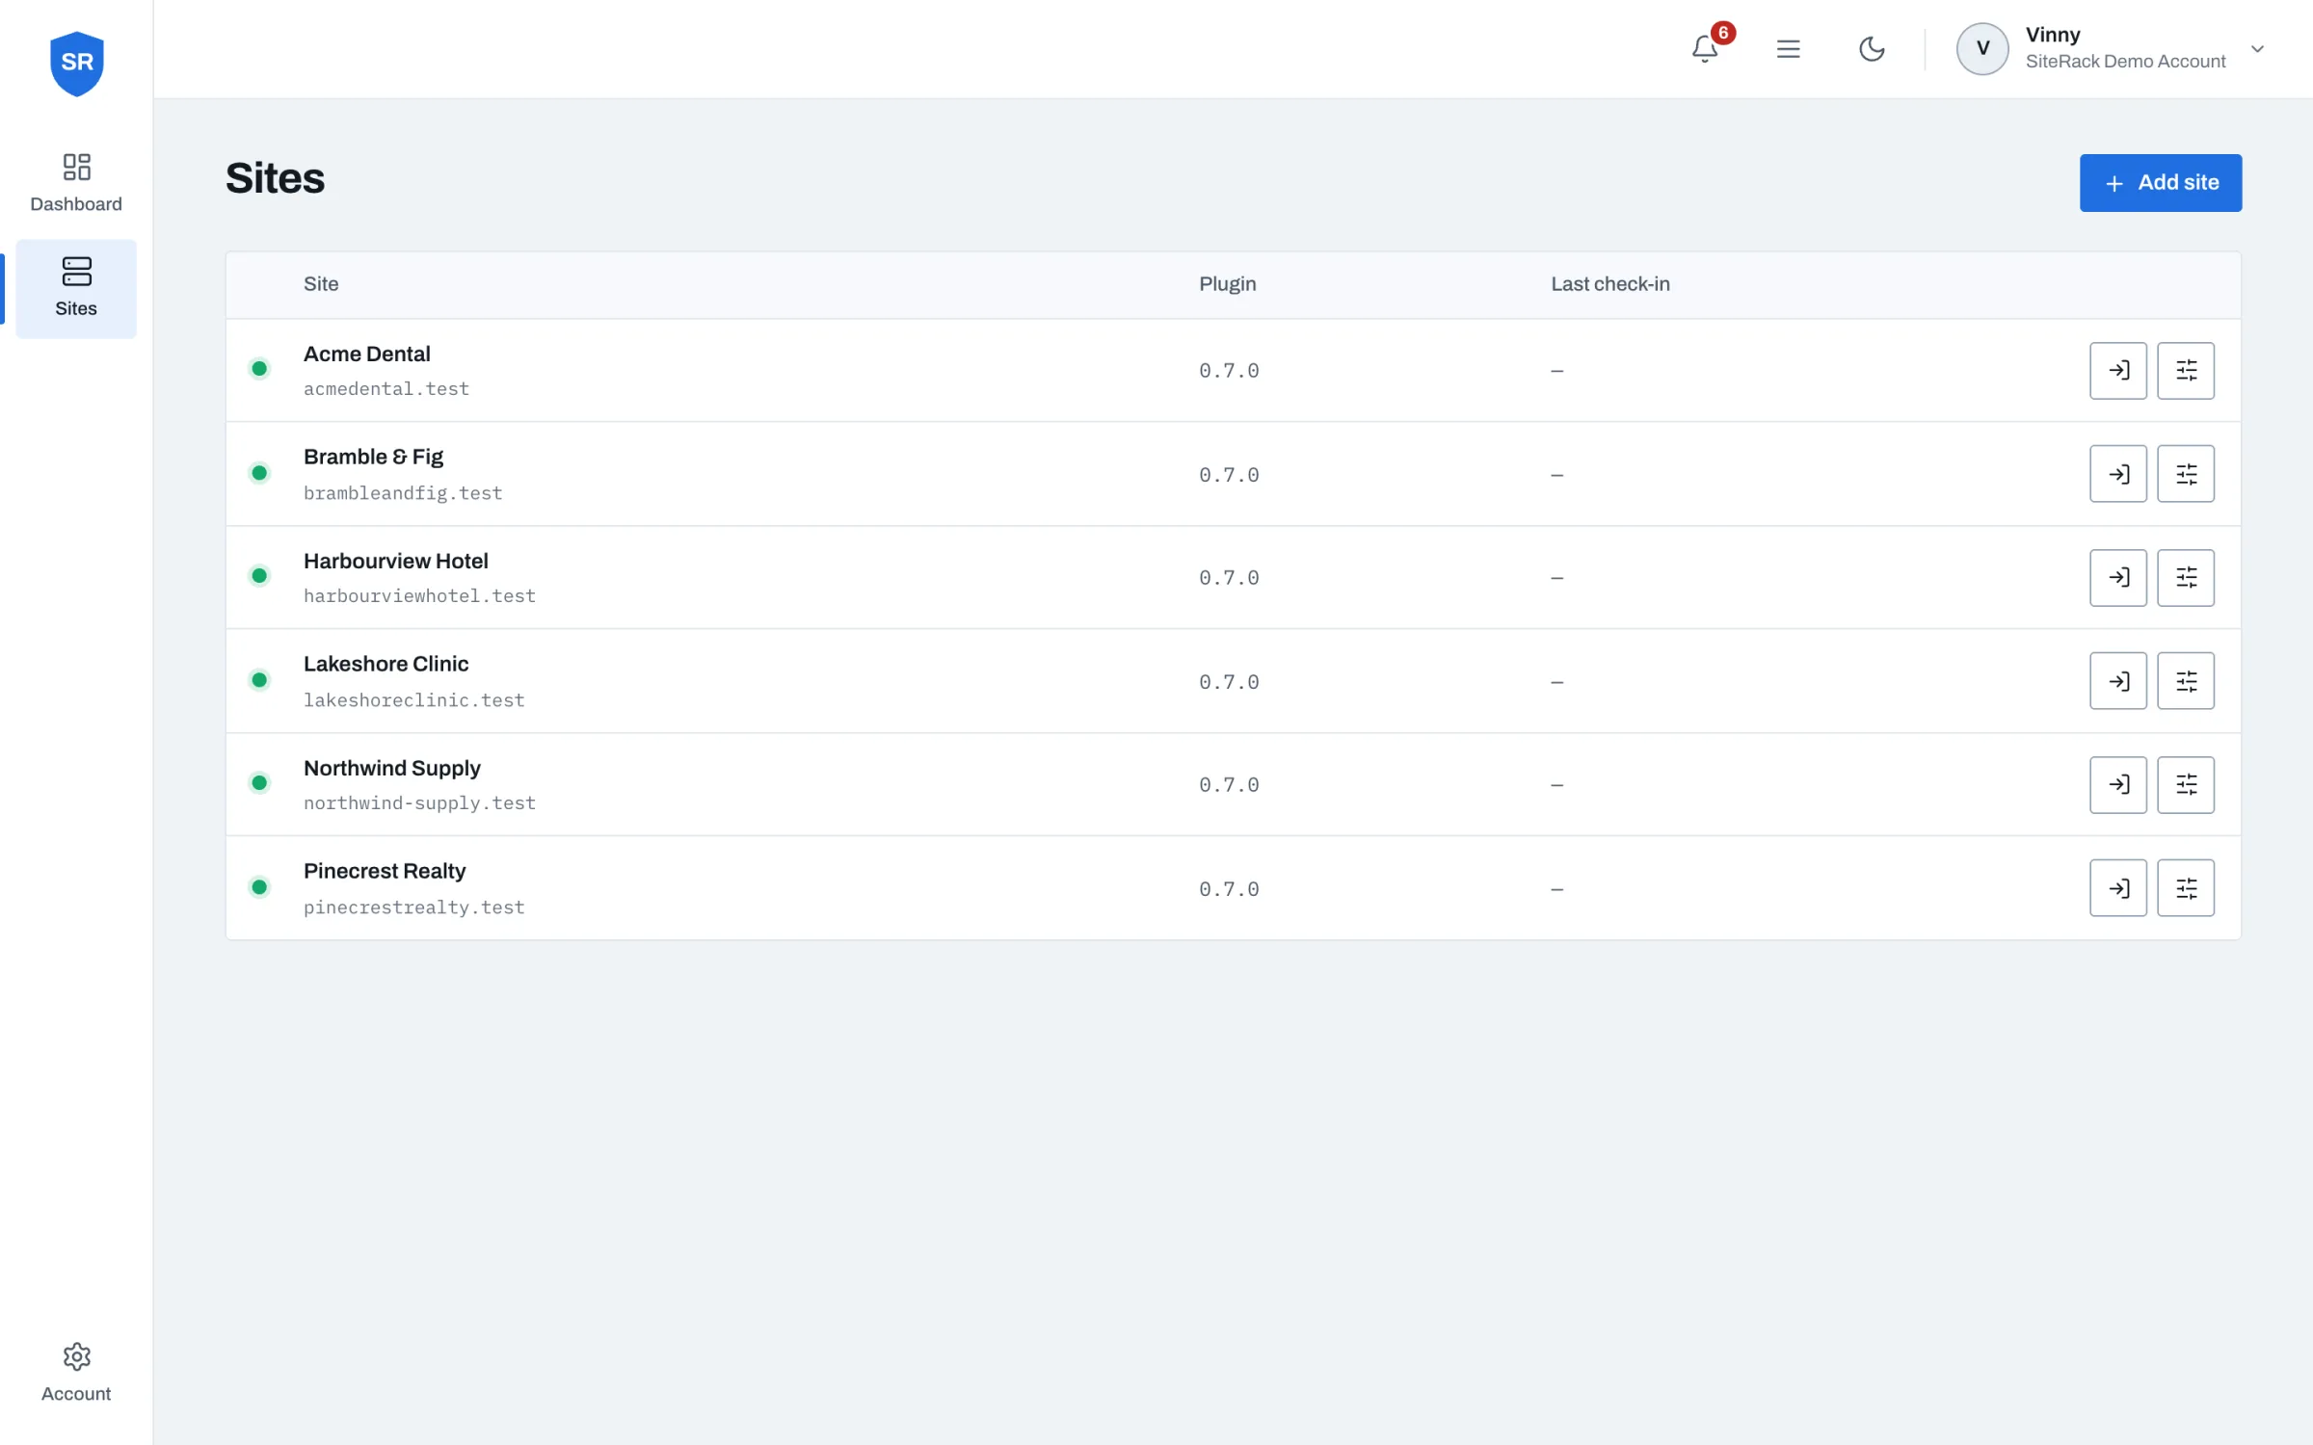Open settings sliders for Bramble & Fig
This screenshot has height=1445, width=2313.
[x=2185, y=474]
